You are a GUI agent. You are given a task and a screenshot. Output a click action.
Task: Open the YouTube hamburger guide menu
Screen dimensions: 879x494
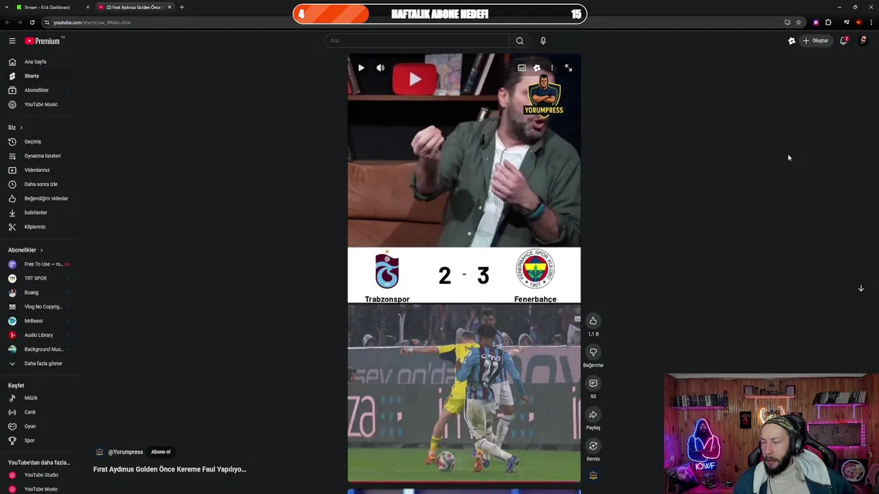pos(12,41)
